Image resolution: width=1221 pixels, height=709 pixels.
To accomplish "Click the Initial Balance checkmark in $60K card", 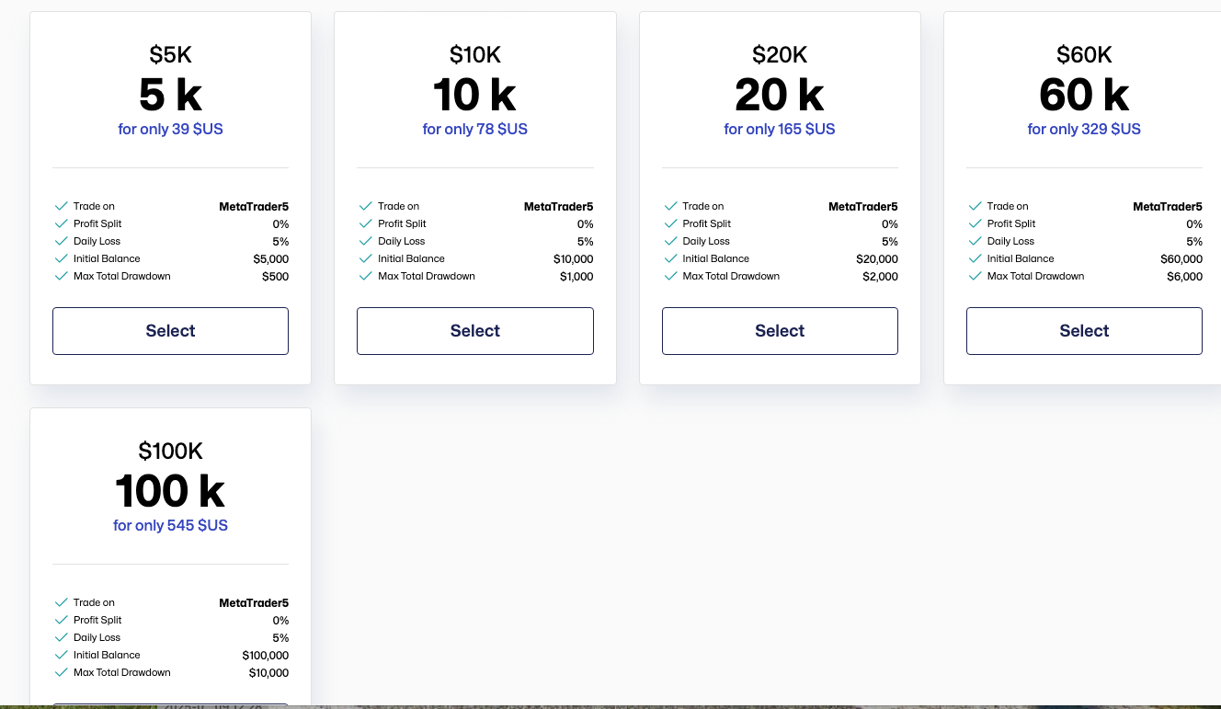I will (975, 258).
